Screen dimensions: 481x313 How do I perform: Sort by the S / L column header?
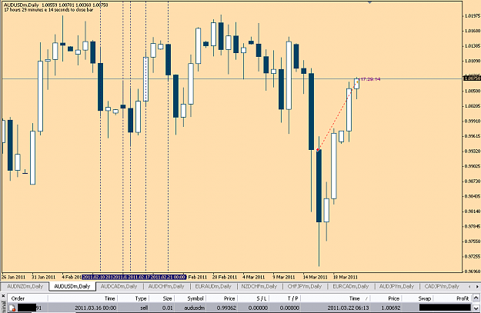tap(262, 298)
